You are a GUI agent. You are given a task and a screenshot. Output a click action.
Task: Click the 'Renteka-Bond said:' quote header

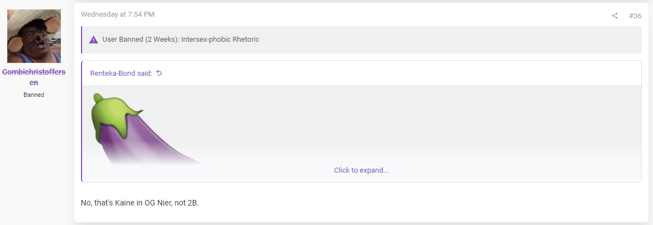[x=121, y=73]
